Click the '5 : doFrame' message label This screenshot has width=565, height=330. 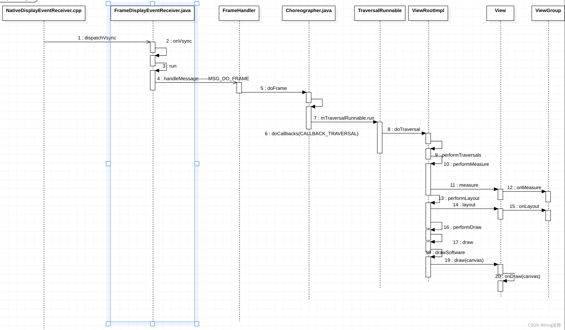coord(274,88)
